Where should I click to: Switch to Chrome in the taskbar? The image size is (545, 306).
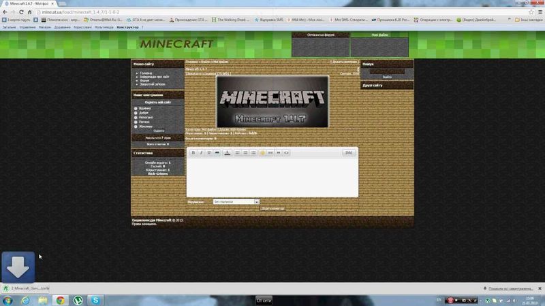(61, 301)
